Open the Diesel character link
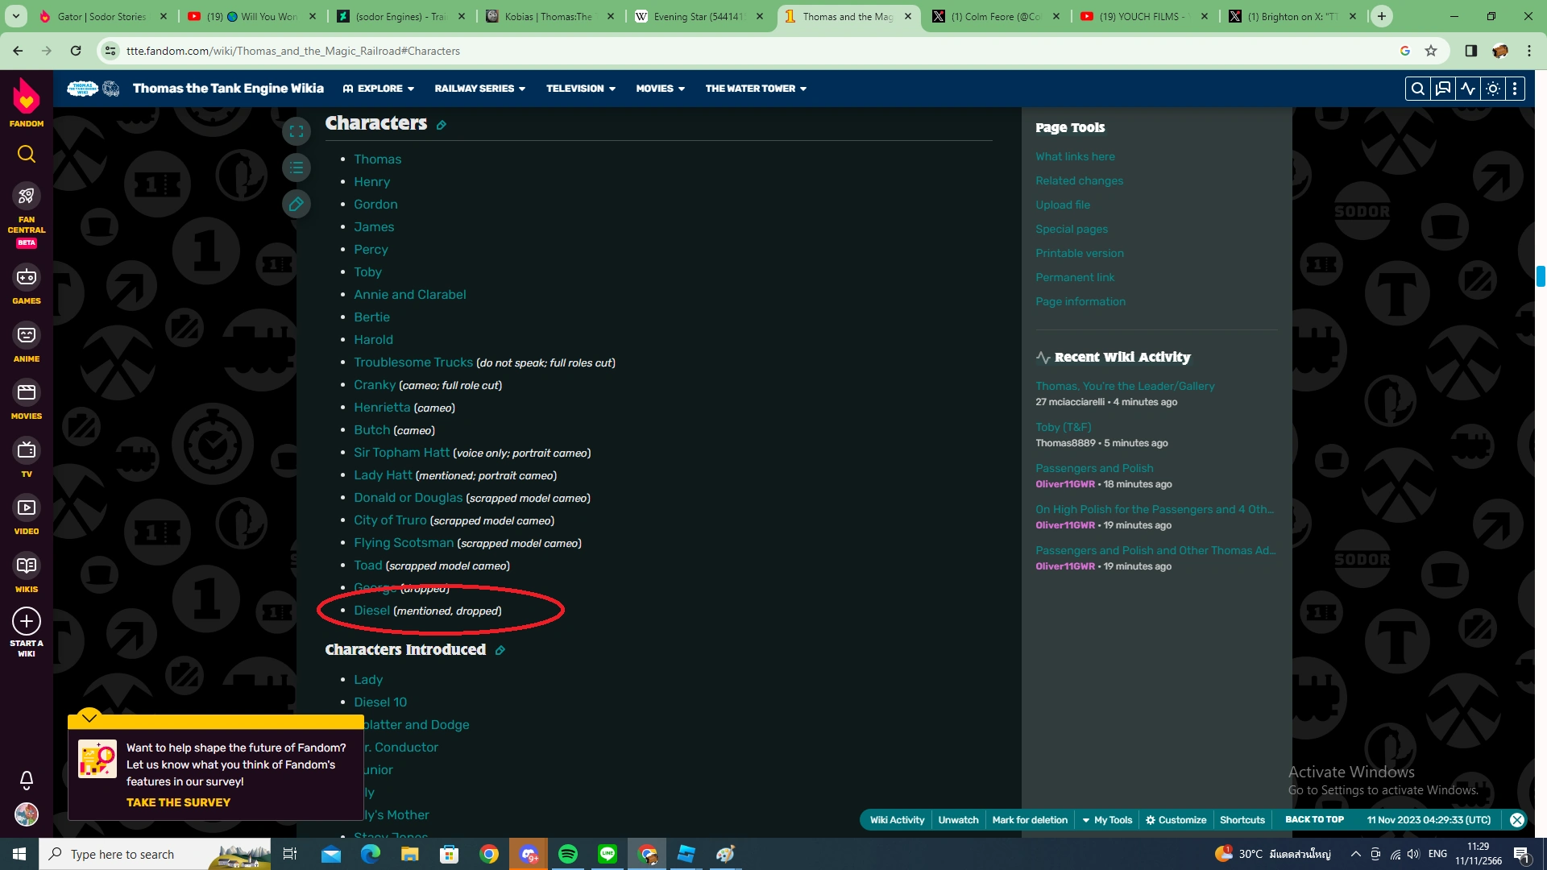Image resolution: width=1547 pixels, height=870 pixels. pyautogui.click(x=371, y=611)
